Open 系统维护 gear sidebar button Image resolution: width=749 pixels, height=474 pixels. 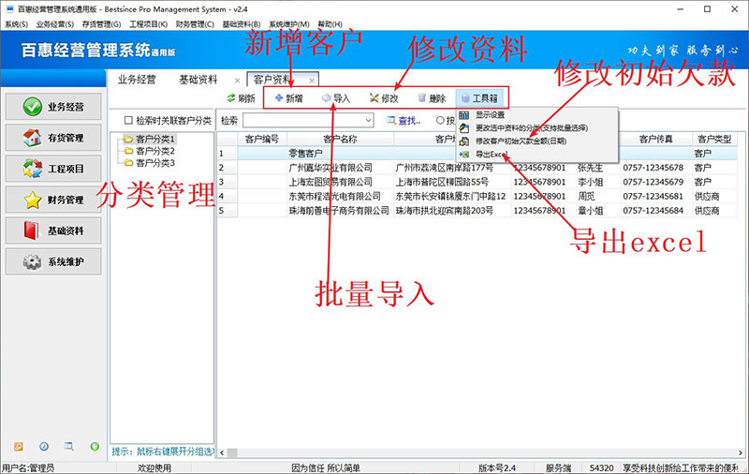click(x=53, y=262)
